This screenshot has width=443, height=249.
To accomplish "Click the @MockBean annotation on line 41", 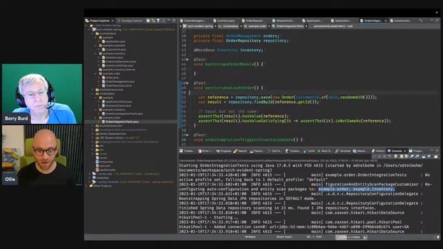I will coord(204,50).
